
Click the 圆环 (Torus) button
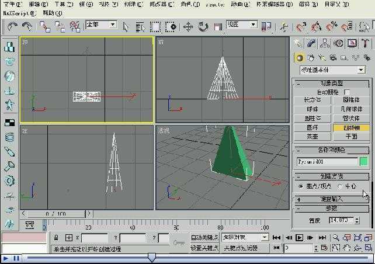tap(312, 128)
